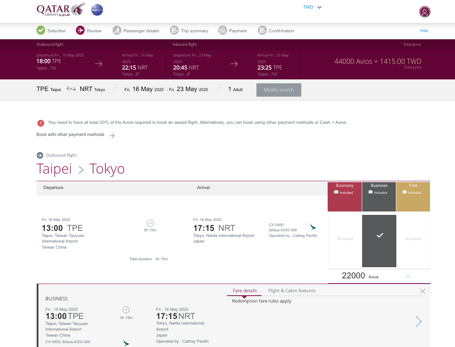Switch to Flight & Cabin features tab

(x=292, y=291)
